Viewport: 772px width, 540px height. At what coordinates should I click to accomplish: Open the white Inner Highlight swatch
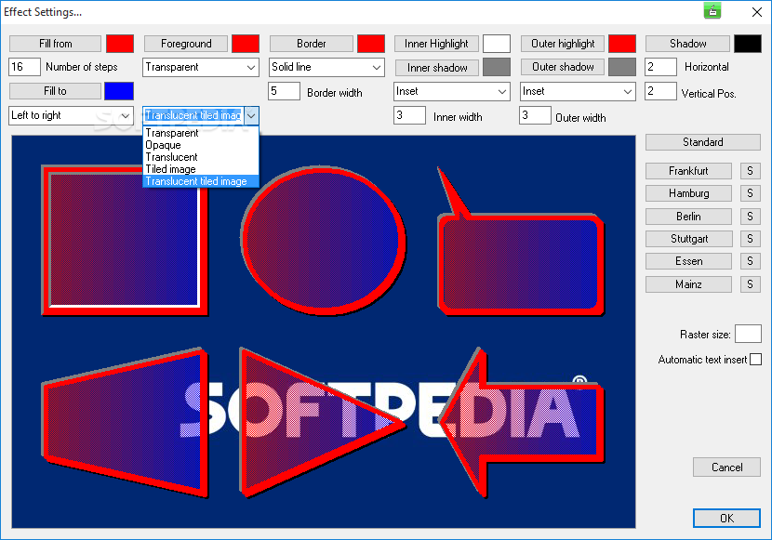(x=497, y=44)
